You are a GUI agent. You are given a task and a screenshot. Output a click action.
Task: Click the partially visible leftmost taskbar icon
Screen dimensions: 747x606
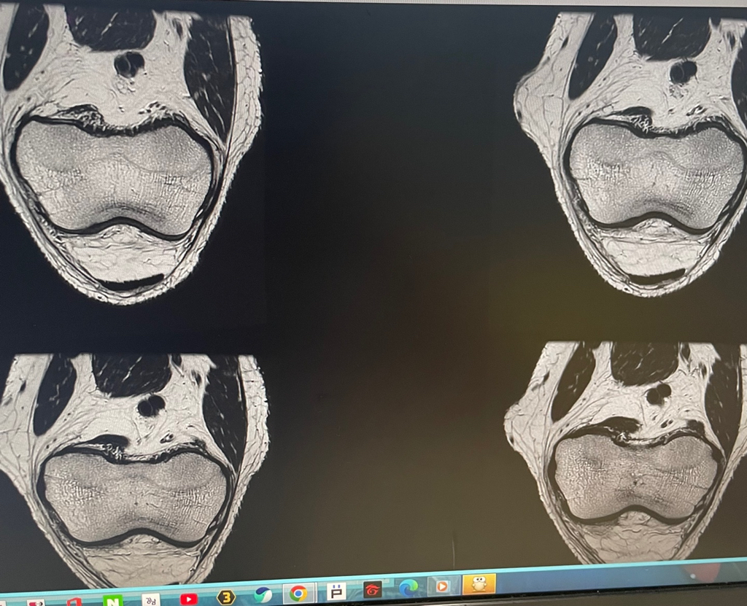coord(35,603)
